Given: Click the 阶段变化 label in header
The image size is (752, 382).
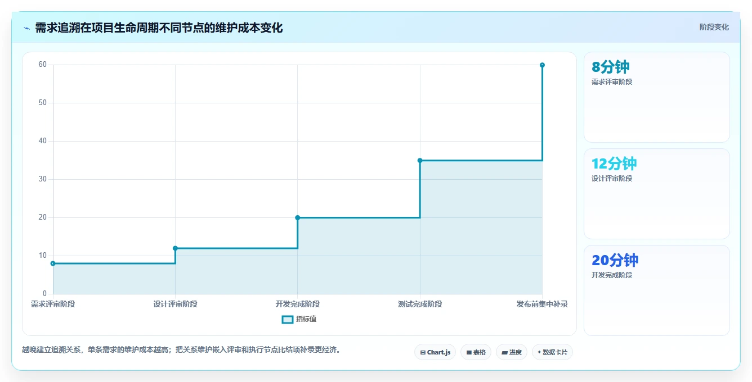Looking at the screenshot, I should pyautogui.click(x=714, y=27).
